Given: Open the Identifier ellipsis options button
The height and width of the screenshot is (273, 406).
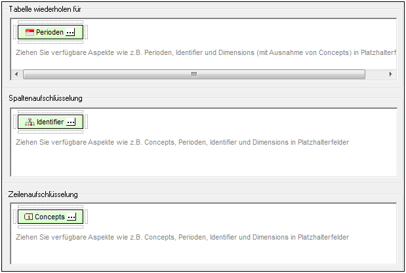Looking at the screenshot, I should coord(71,122).
